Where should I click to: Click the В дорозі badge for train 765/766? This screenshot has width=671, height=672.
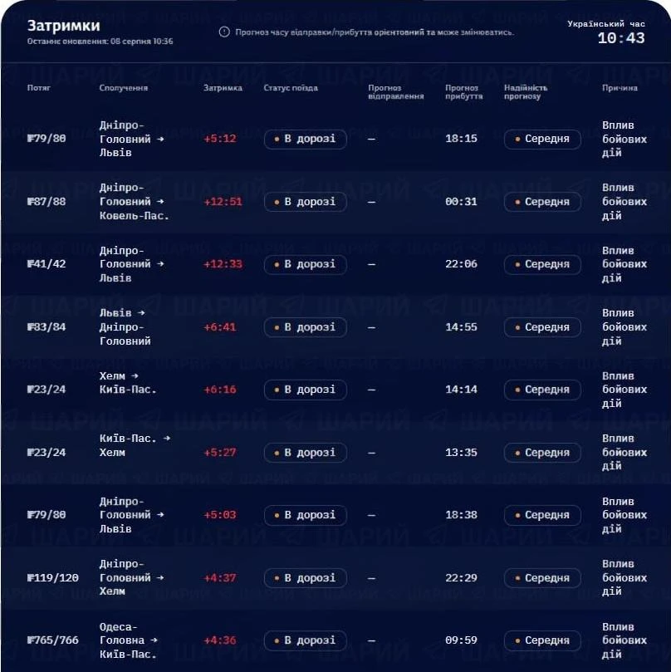point(306,640)
